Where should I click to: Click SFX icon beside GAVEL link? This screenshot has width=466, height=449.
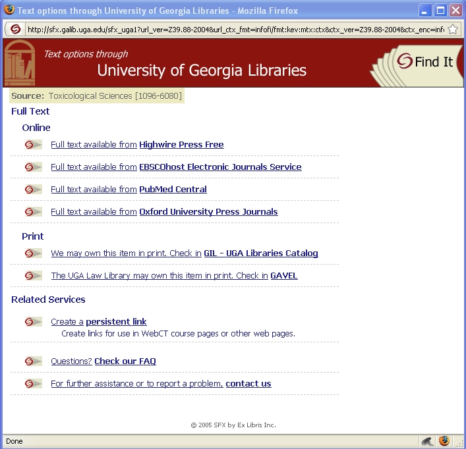(x=33, y=276)
